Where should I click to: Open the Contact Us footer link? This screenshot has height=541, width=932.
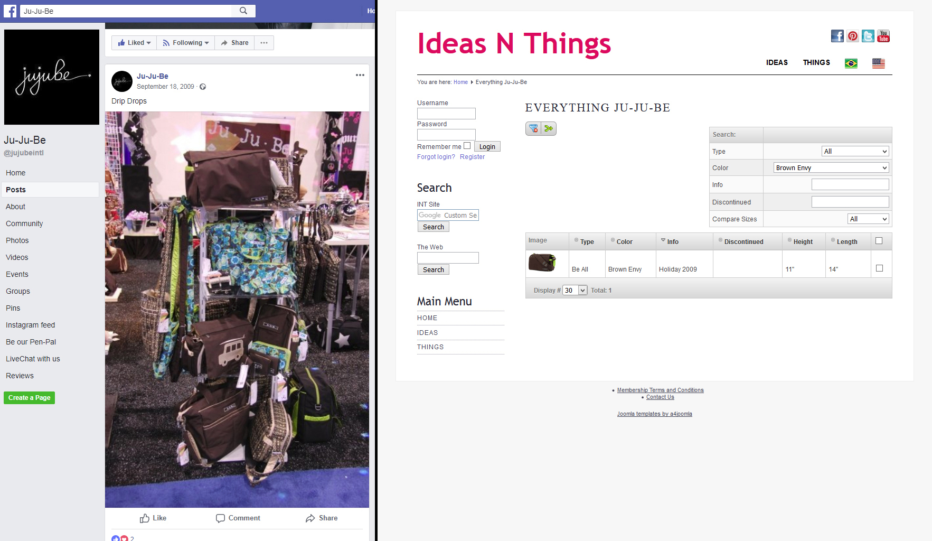pos(660,397)
